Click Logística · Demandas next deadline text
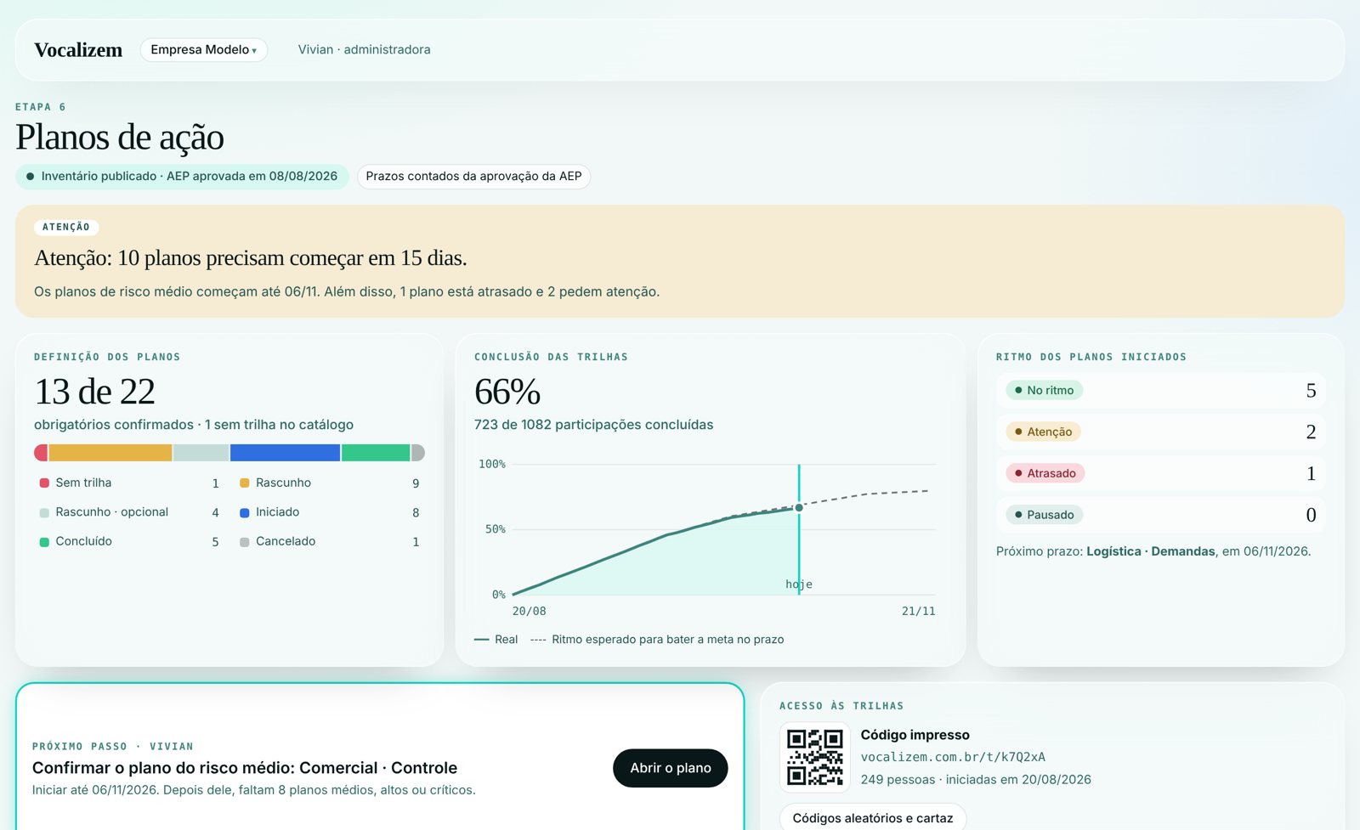 tap(1151, 551)
